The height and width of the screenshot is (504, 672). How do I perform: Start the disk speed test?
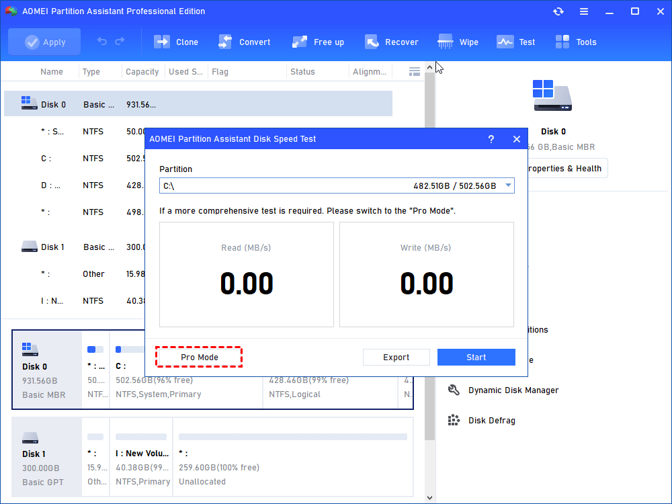pyautogui.click(x=476, y=358)
